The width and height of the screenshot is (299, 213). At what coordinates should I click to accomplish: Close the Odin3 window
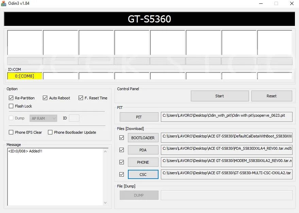(x=292, y=3)
